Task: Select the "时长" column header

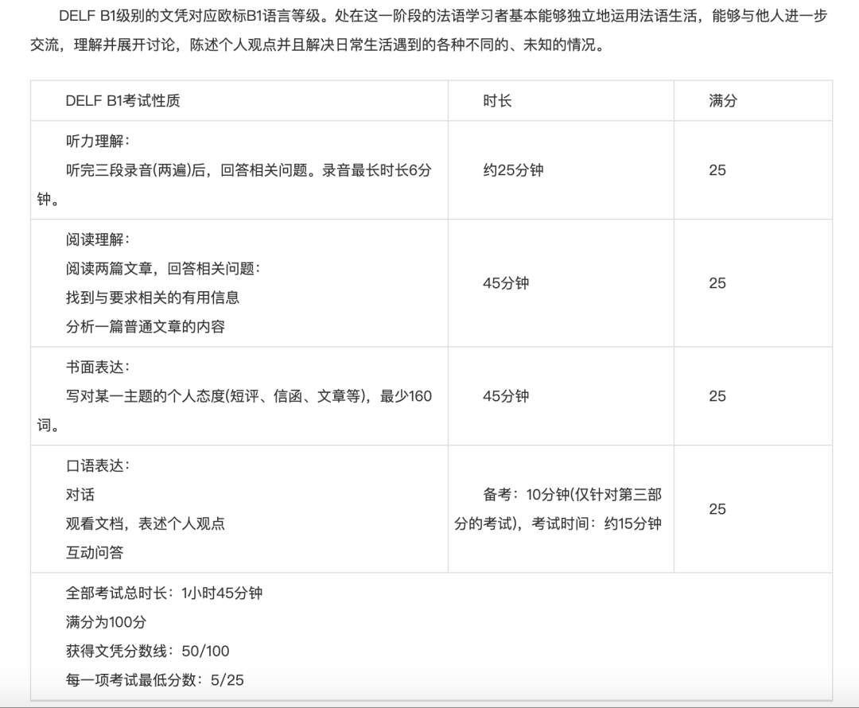Action: coord(497,101)
